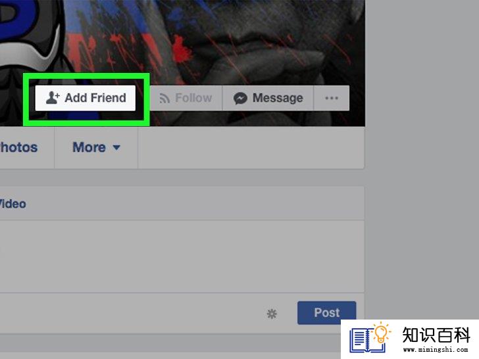This screenshot has height=359, width=479.
Task: Follow this profile
Action: pyautogui.click(x=186, y=98)
